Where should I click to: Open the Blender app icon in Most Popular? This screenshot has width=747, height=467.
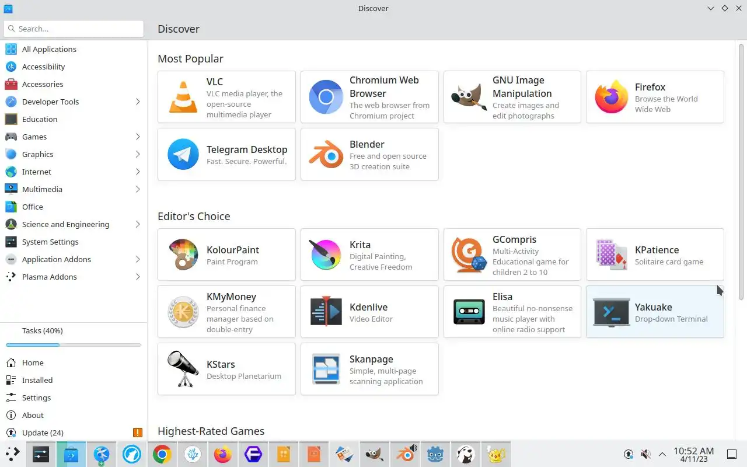[x=326, y=154]
